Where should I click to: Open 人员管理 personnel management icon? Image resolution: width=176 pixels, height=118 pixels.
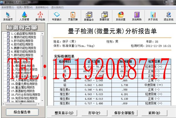tap(24, 16)
